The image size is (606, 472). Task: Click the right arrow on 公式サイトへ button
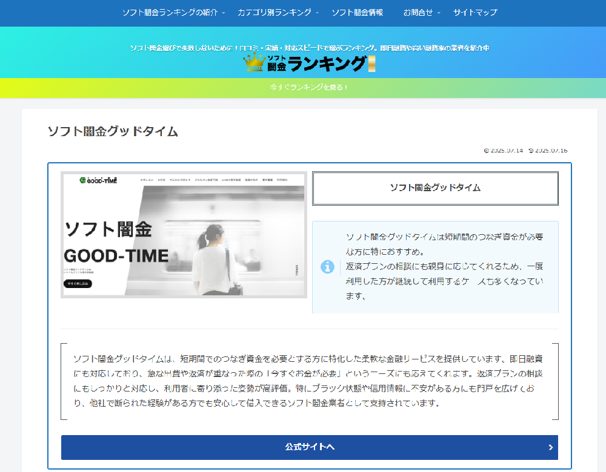point(550,447)
